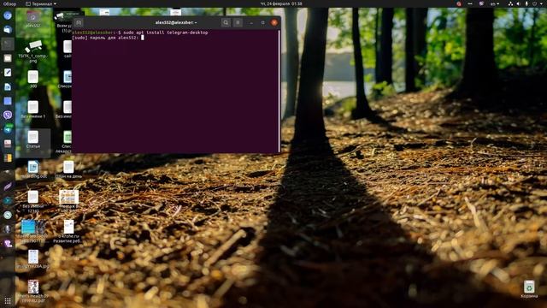Click the sudo password prompt line
547x308 pixels.
point(108,38)
